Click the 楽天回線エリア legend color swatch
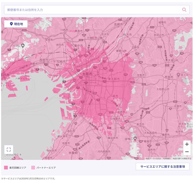Image resolution: width=193 pixels, height=181 pixels. [6, 167]
